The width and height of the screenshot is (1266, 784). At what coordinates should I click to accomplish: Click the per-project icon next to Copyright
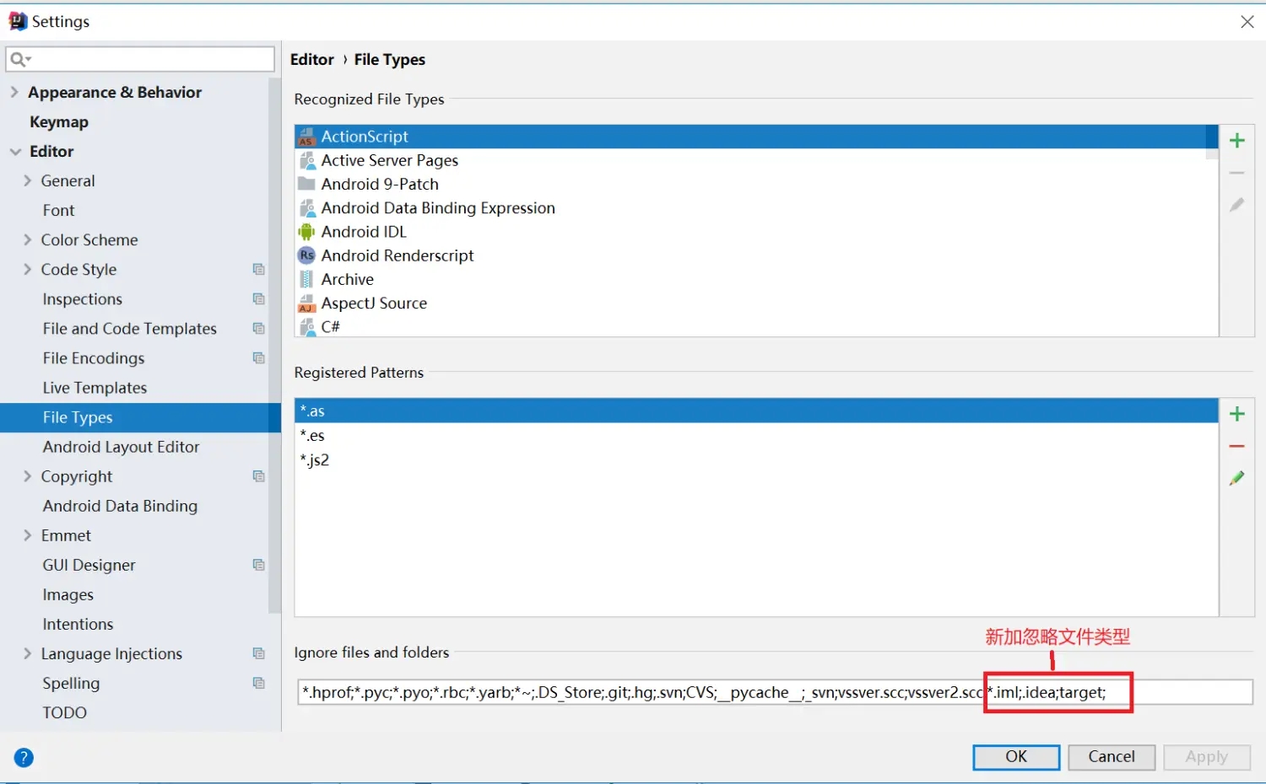pos(259,476)
